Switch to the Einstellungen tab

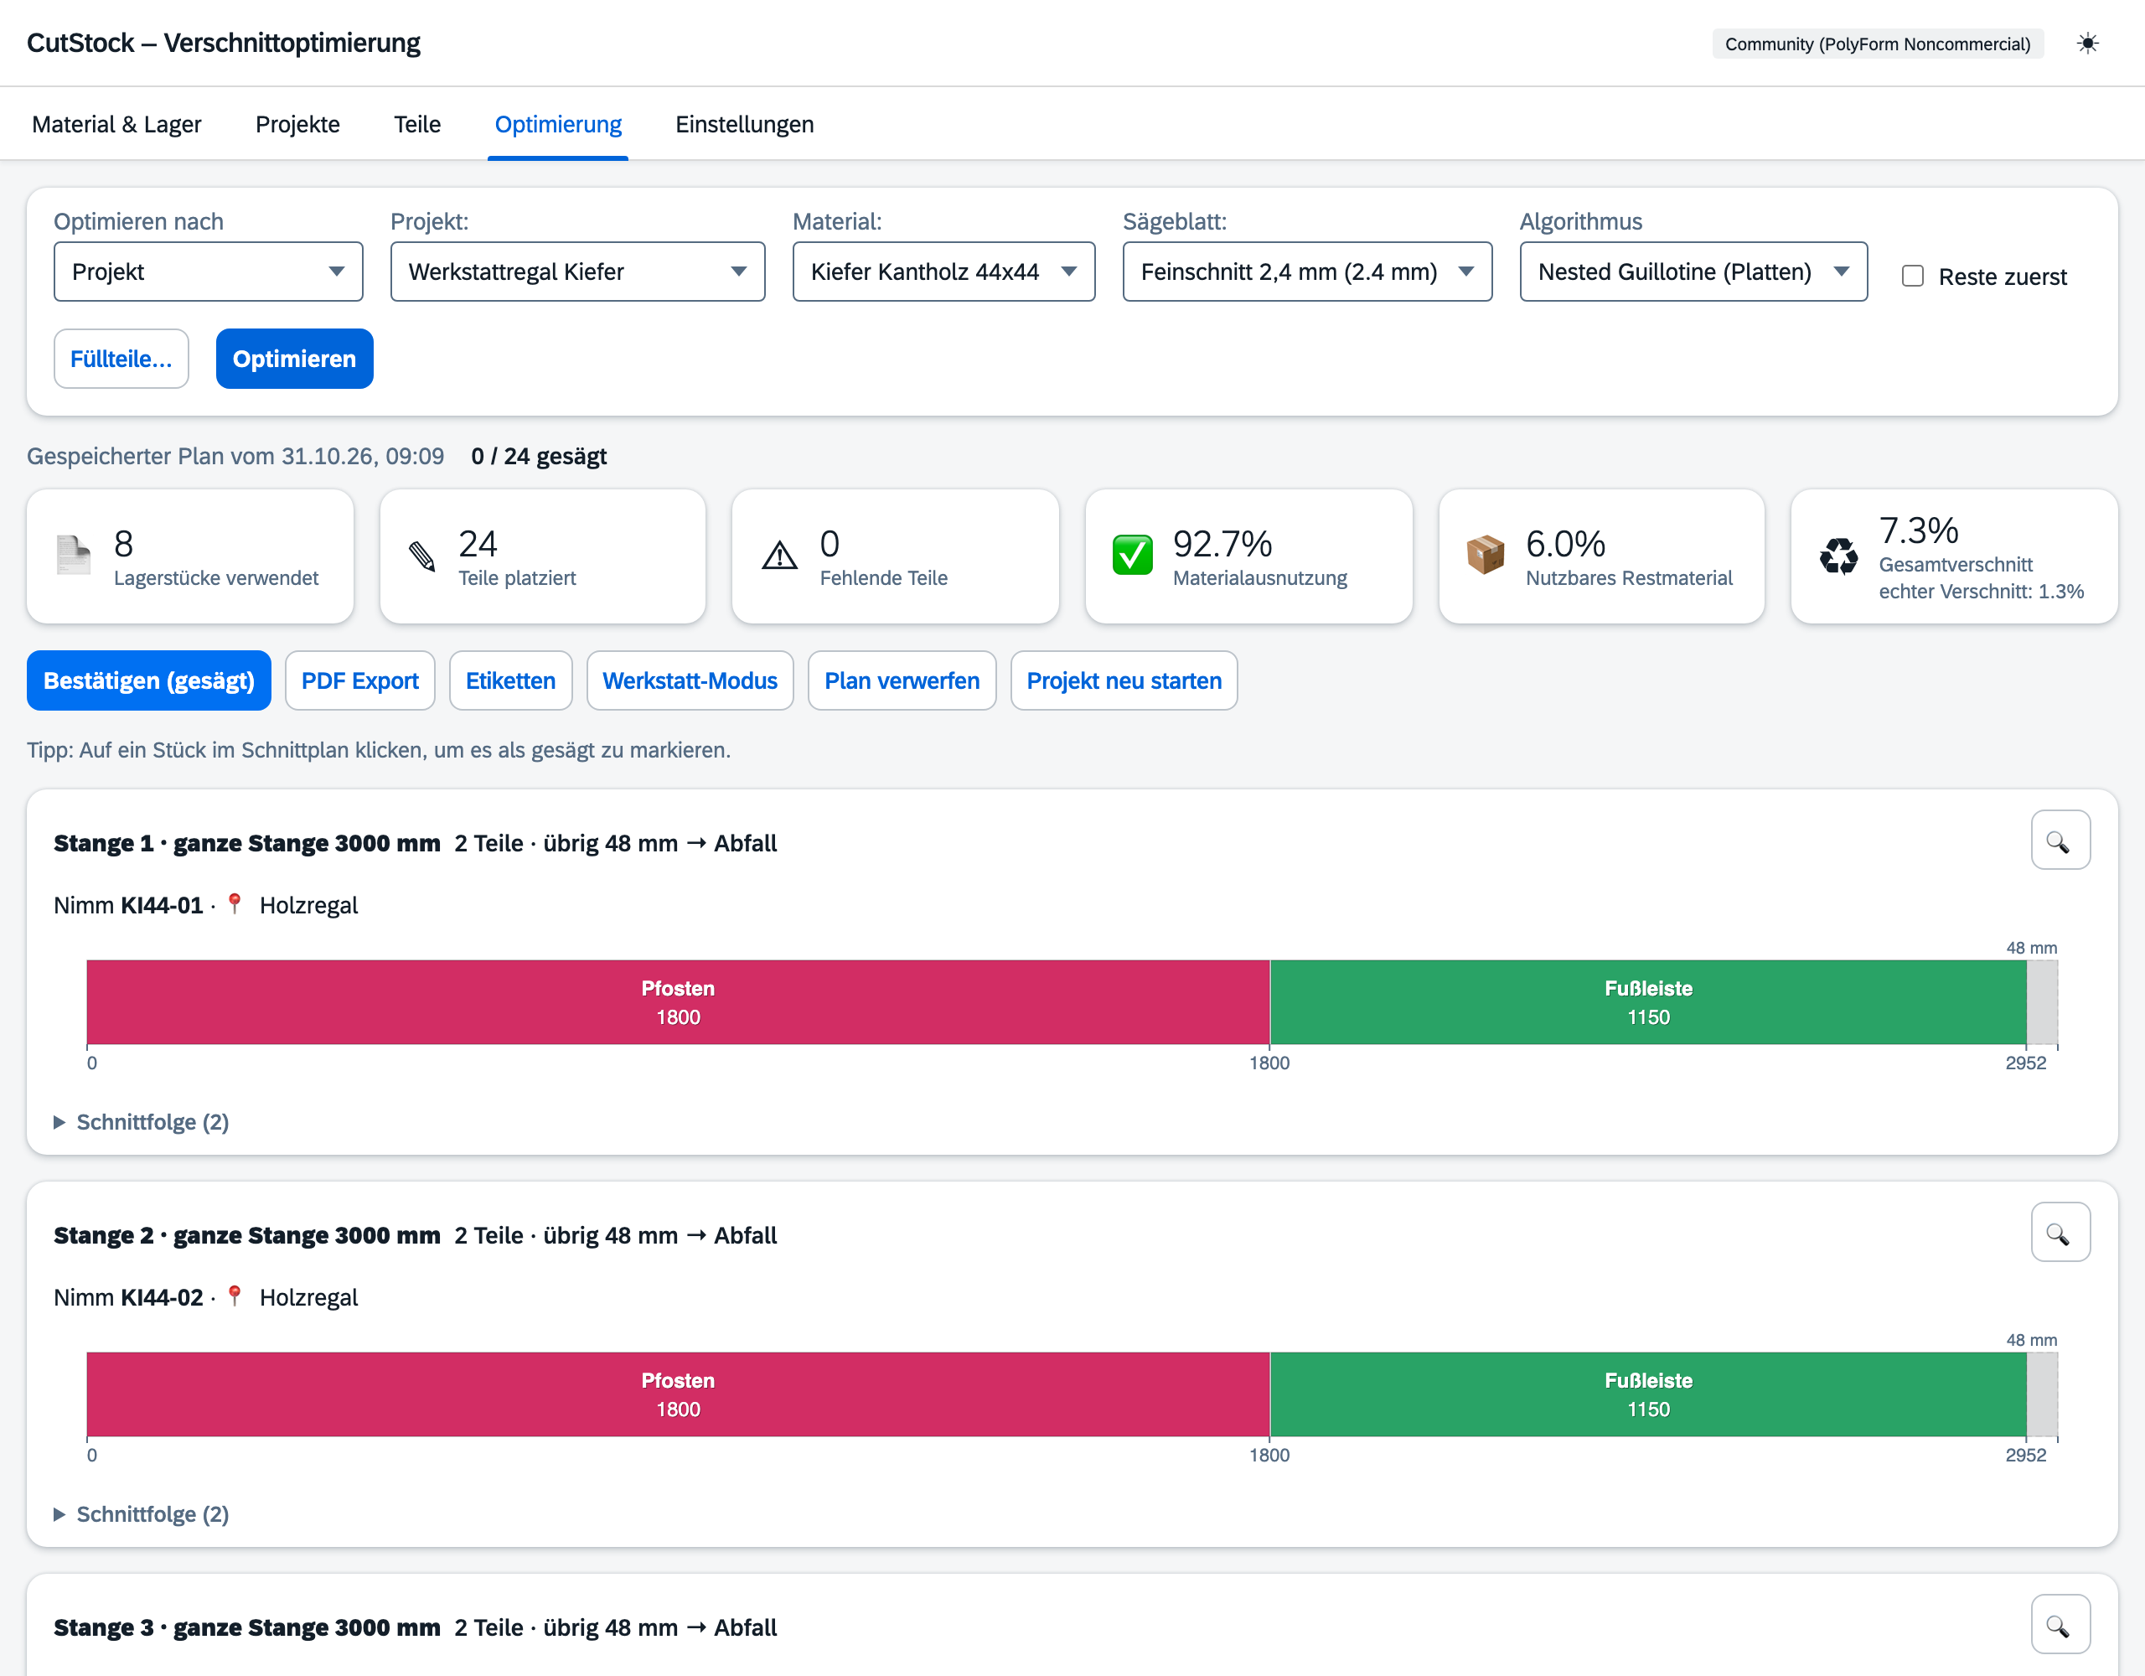tap(744, 125)
